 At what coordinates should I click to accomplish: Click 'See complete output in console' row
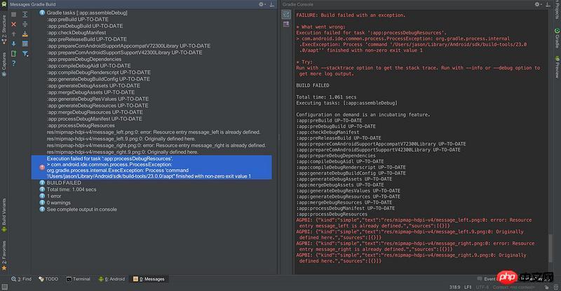pyautogui.click(x=81, y=209)
